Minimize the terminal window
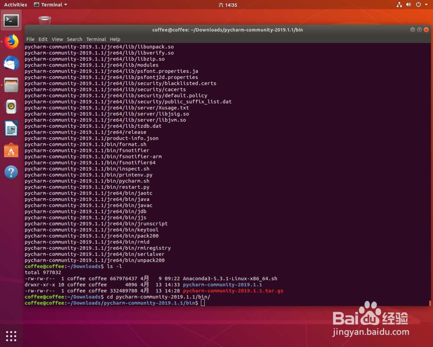The height and width of the screenshot is (347, 433). click(413, 29)
